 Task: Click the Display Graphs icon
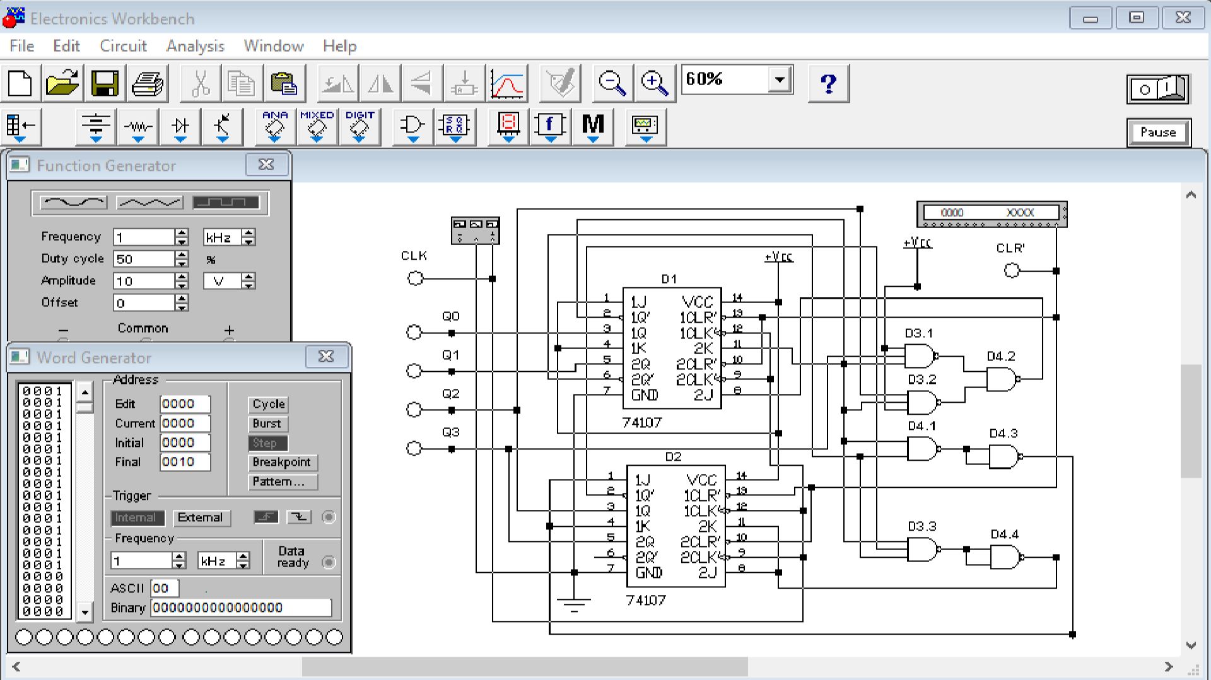pos(507,83)
